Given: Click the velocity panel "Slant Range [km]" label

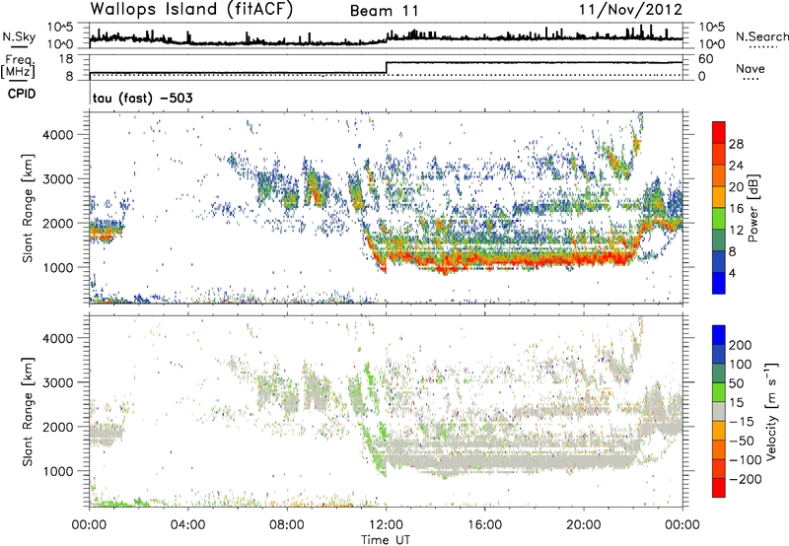Looking at the screenshot, I should tap(28, 411).
